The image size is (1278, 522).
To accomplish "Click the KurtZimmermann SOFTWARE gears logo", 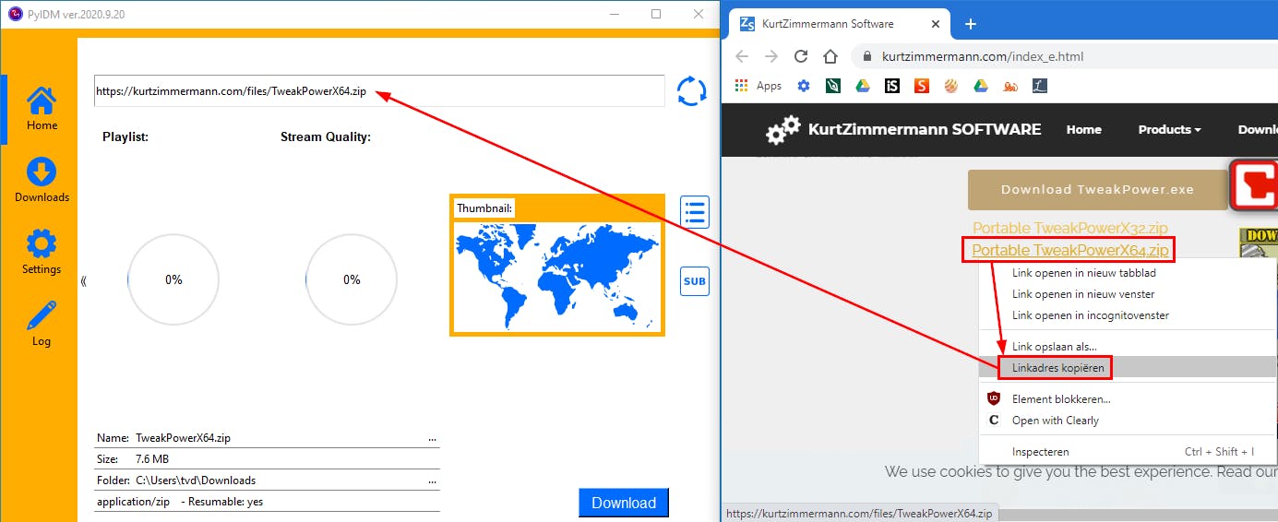I will (x=783, y=130).
